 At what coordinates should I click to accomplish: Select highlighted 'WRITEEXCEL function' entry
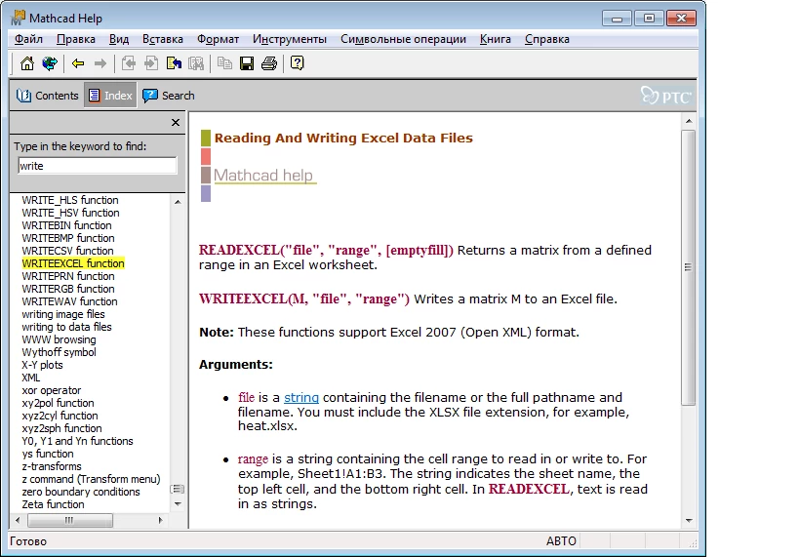73,263
